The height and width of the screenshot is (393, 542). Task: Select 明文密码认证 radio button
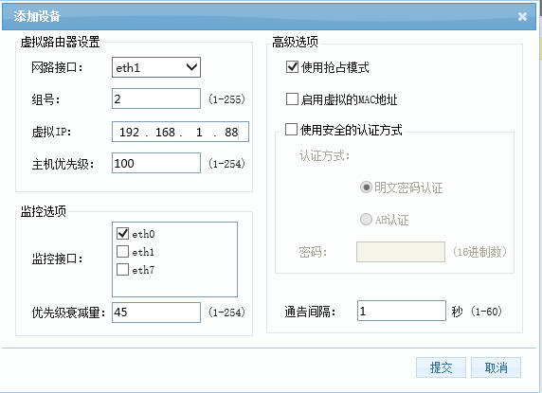coord(366,188)
